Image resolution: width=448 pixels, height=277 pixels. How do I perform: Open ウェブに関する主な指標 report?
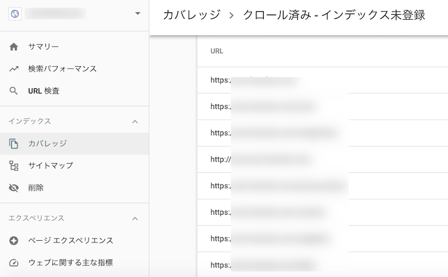click(x=70, y=262)
